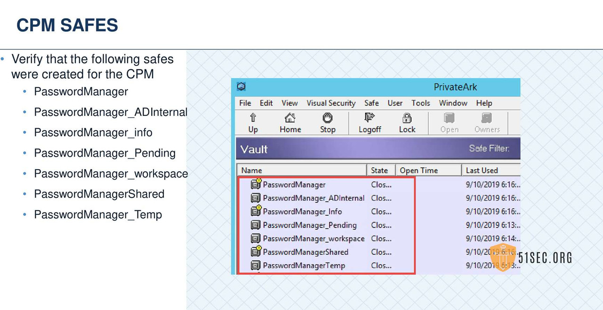The image size is (603, 310).
Task: Sort by the Open Time column header
Action: (428, 170)
